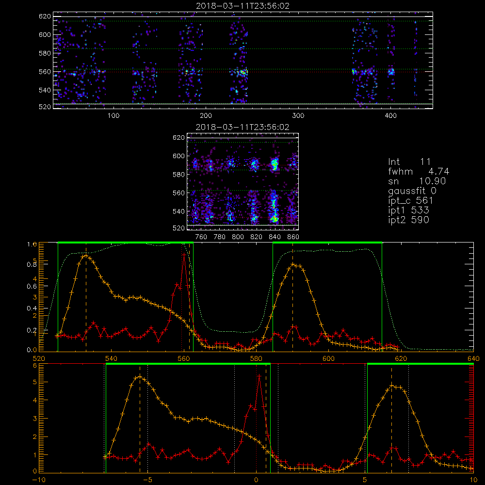Click x-axis label 300 of top spectrogram
485x485 pixels.
pos(298,116)
